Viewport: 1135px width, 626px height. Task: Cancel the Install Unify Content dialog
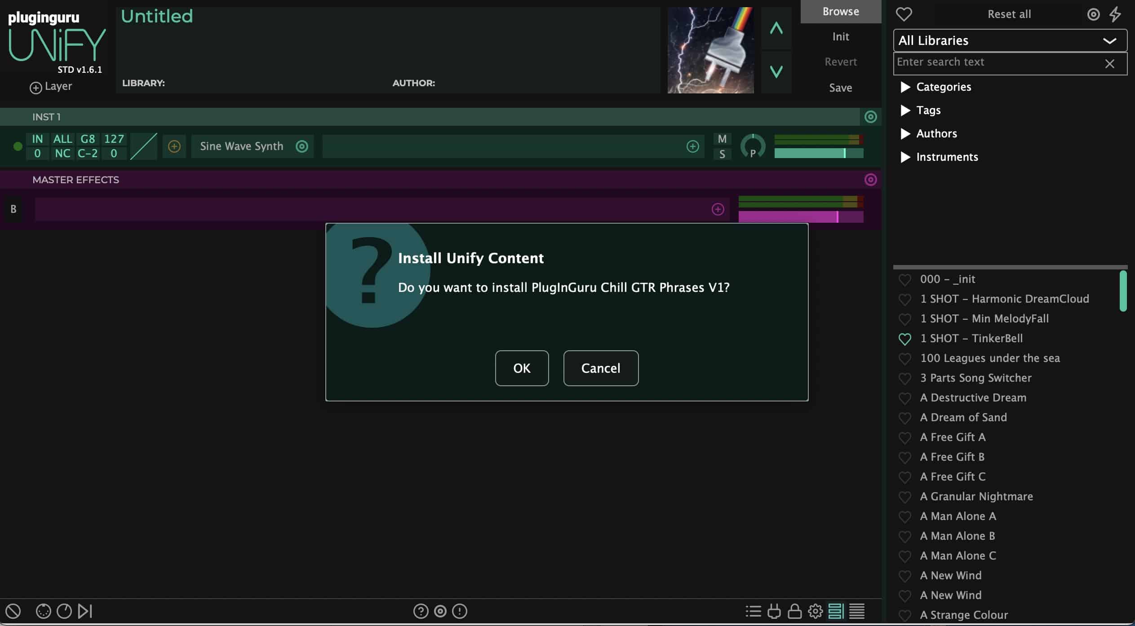(601, 368)
